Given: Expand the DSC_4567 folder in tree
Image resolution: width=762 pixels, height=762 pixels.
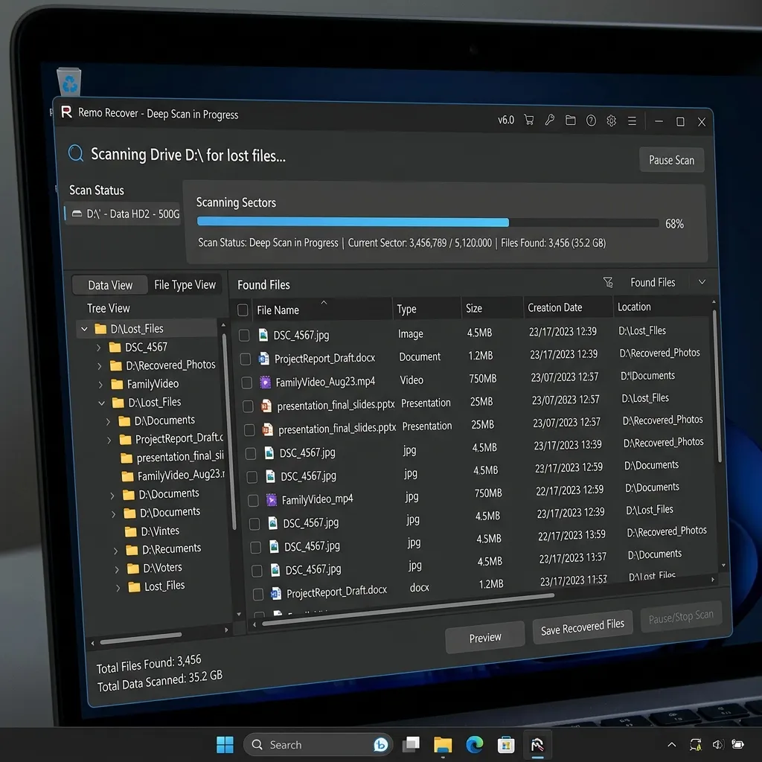Looking at the screenshot, I should point(99,348).
